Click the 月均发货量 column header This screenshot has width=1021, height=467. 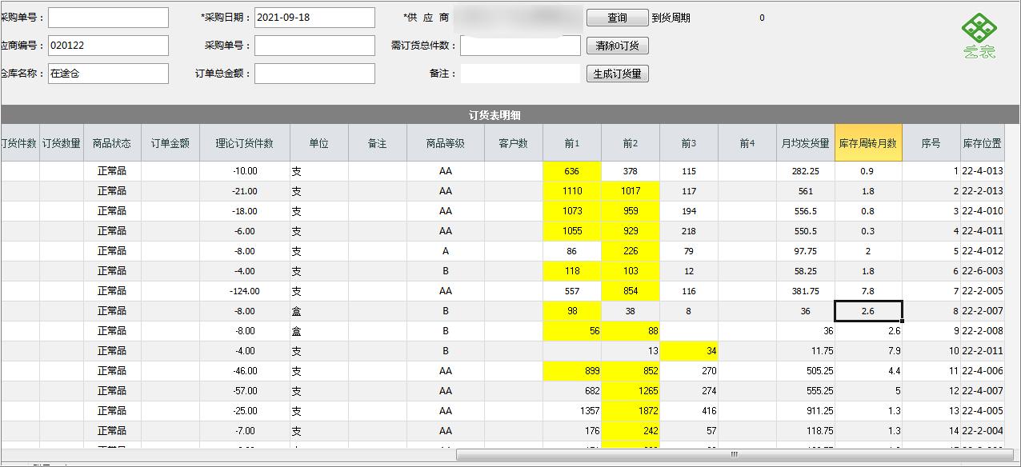806,143
